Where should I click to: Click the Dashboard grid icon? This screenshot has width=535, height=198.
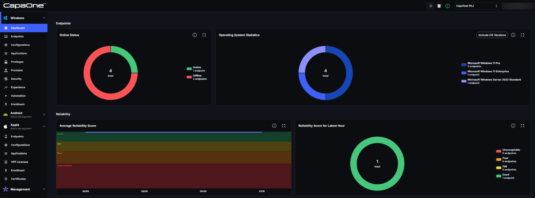click(x=6, y=28)
